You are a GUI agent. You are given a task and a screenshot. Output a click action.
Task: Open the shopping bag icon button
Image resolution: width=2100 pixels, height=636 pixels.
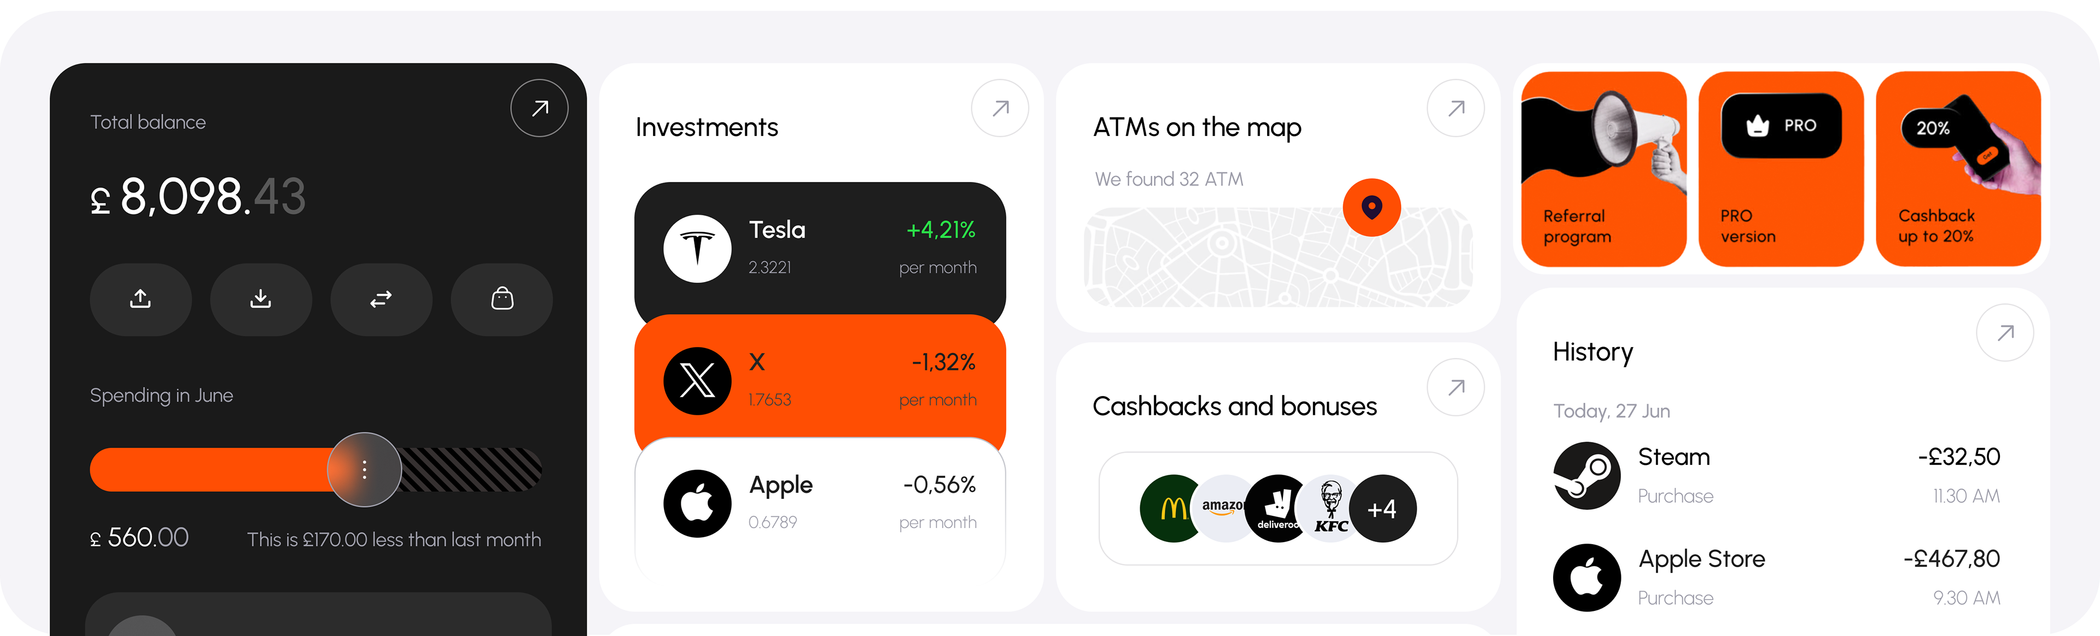click(502, 299)
